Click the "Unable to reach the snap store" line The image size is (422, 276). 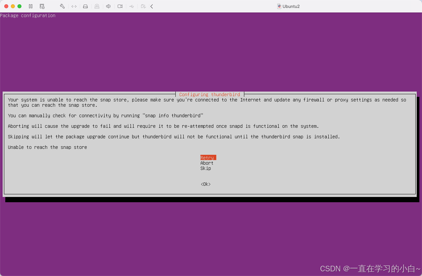(x=47, y=147)
